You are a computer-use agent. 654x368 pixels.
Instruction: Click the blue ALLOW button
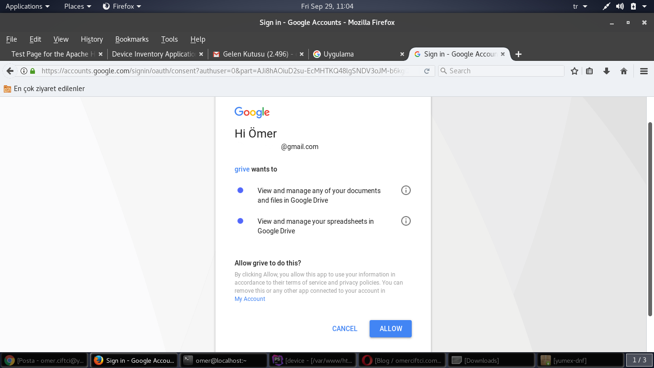pos(390,329)
